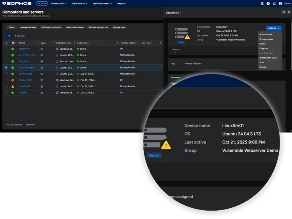
Task: Open the AI dropdown in the top bar
Action: (x=42, y=4)
